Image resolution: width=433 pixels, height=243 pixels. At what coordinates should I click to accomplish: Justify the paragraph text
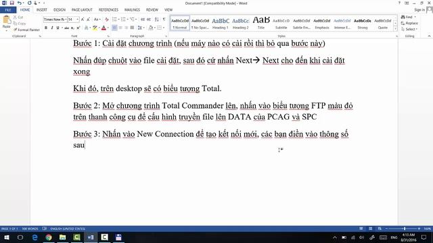pyautogui.click(x=133, y=28)
